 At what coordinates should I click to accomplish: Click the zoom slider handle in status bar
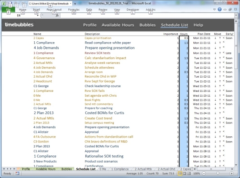pos(218,174)
